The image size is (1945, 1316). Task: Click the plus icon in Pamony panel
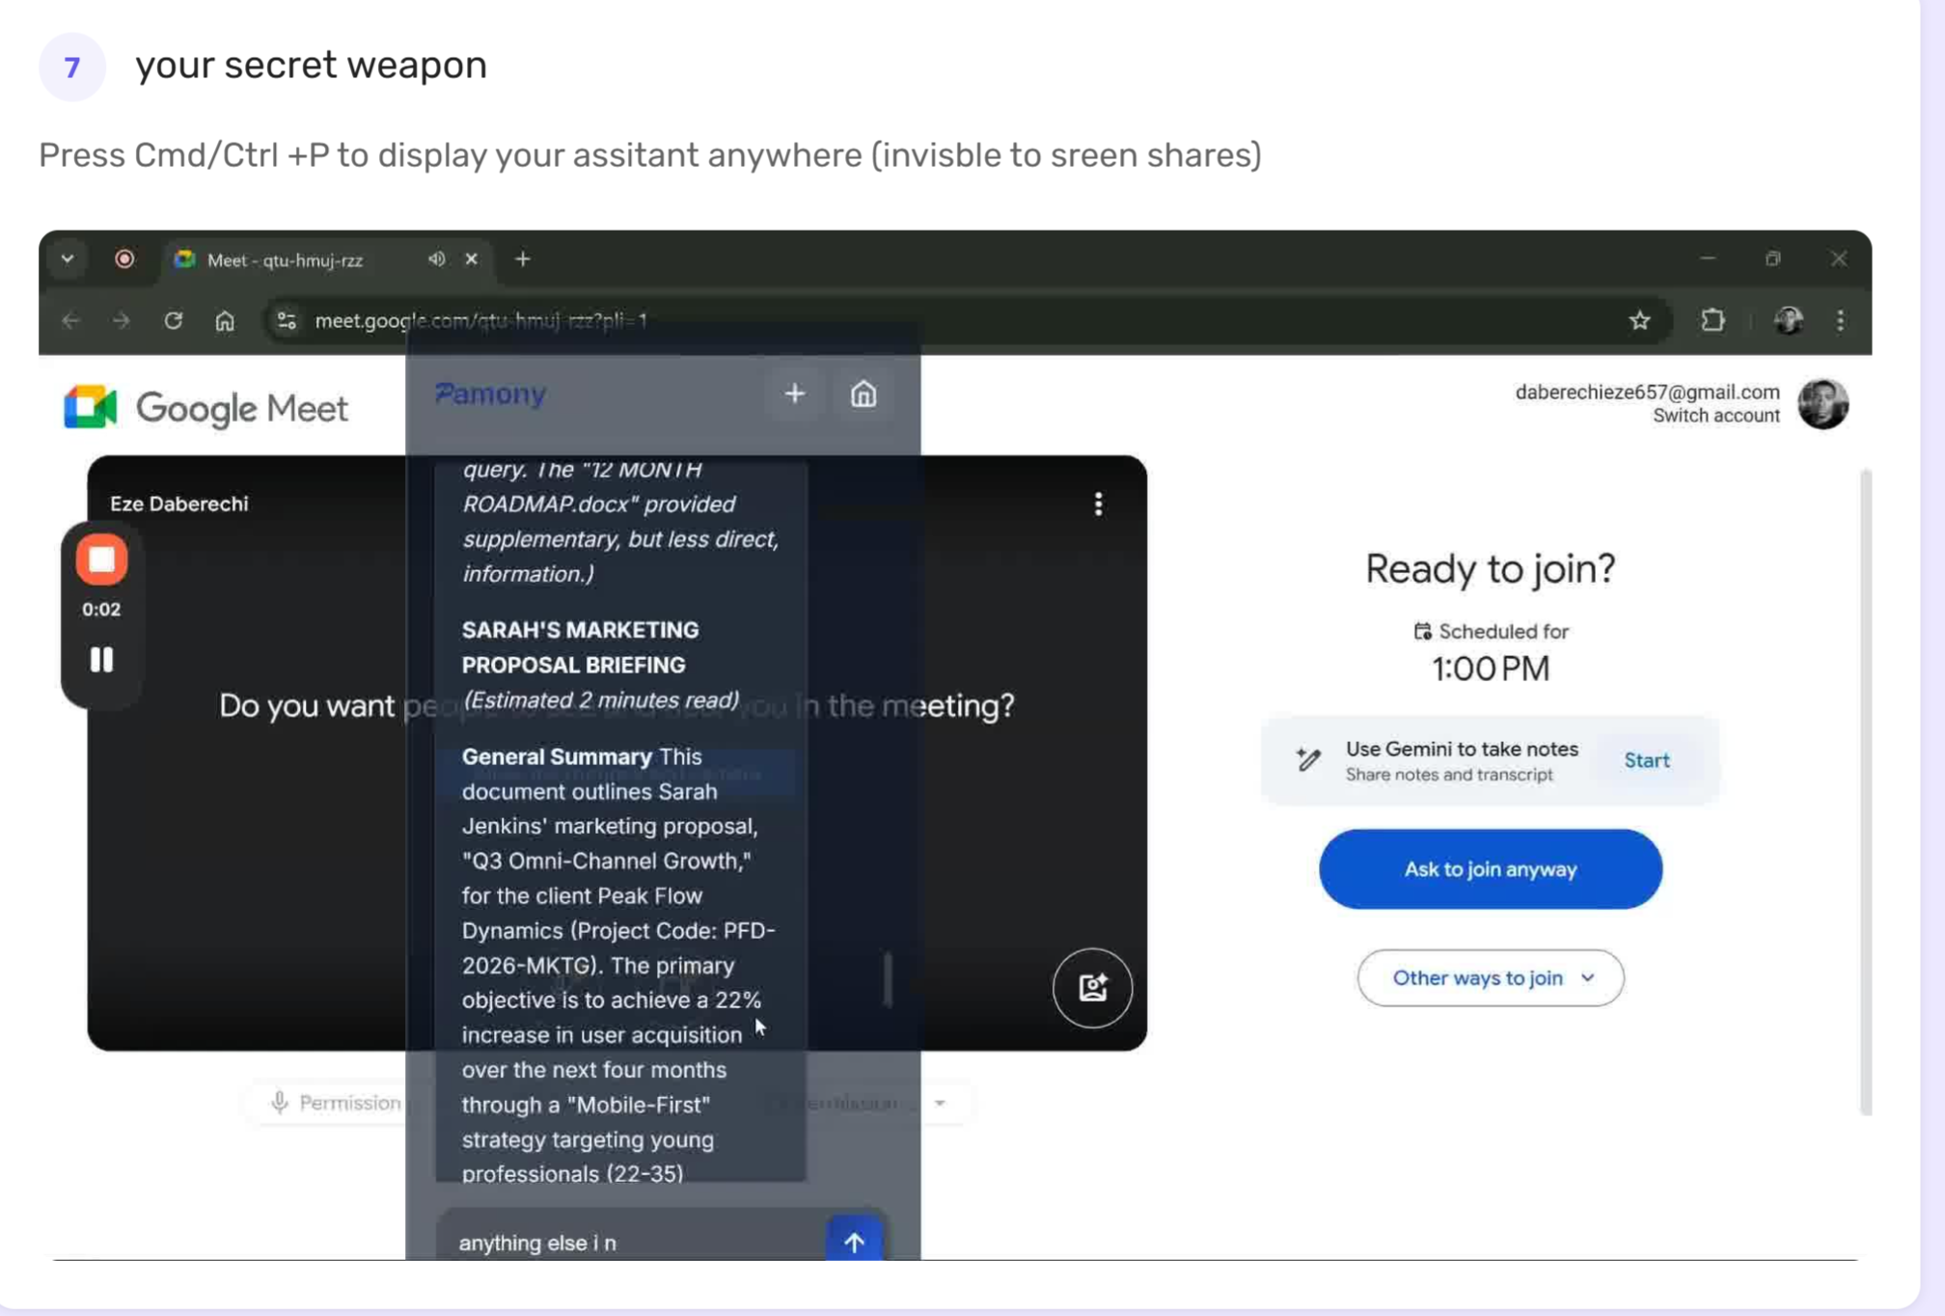pos(794,394)
